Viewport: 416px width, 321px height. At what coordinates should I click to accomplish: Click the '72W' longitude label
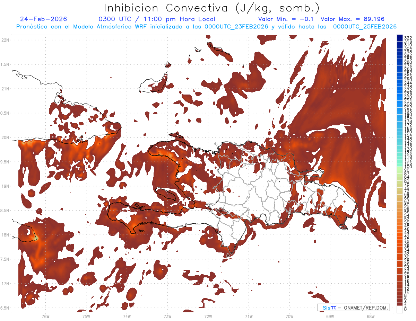point(208,316)
